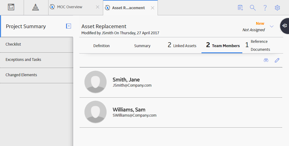Click Jane Smith's avatar picture
The image size is (289, 146).
point(96,82)
